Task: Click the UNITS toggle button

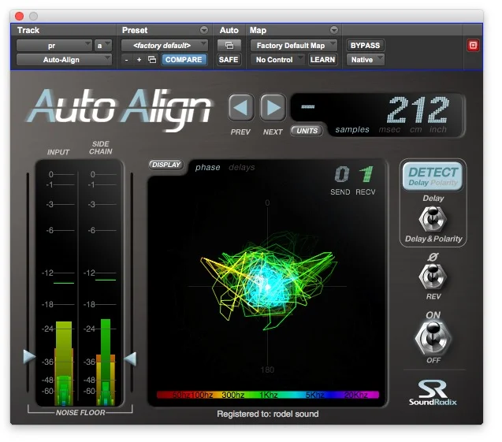Action: point(307,131)
